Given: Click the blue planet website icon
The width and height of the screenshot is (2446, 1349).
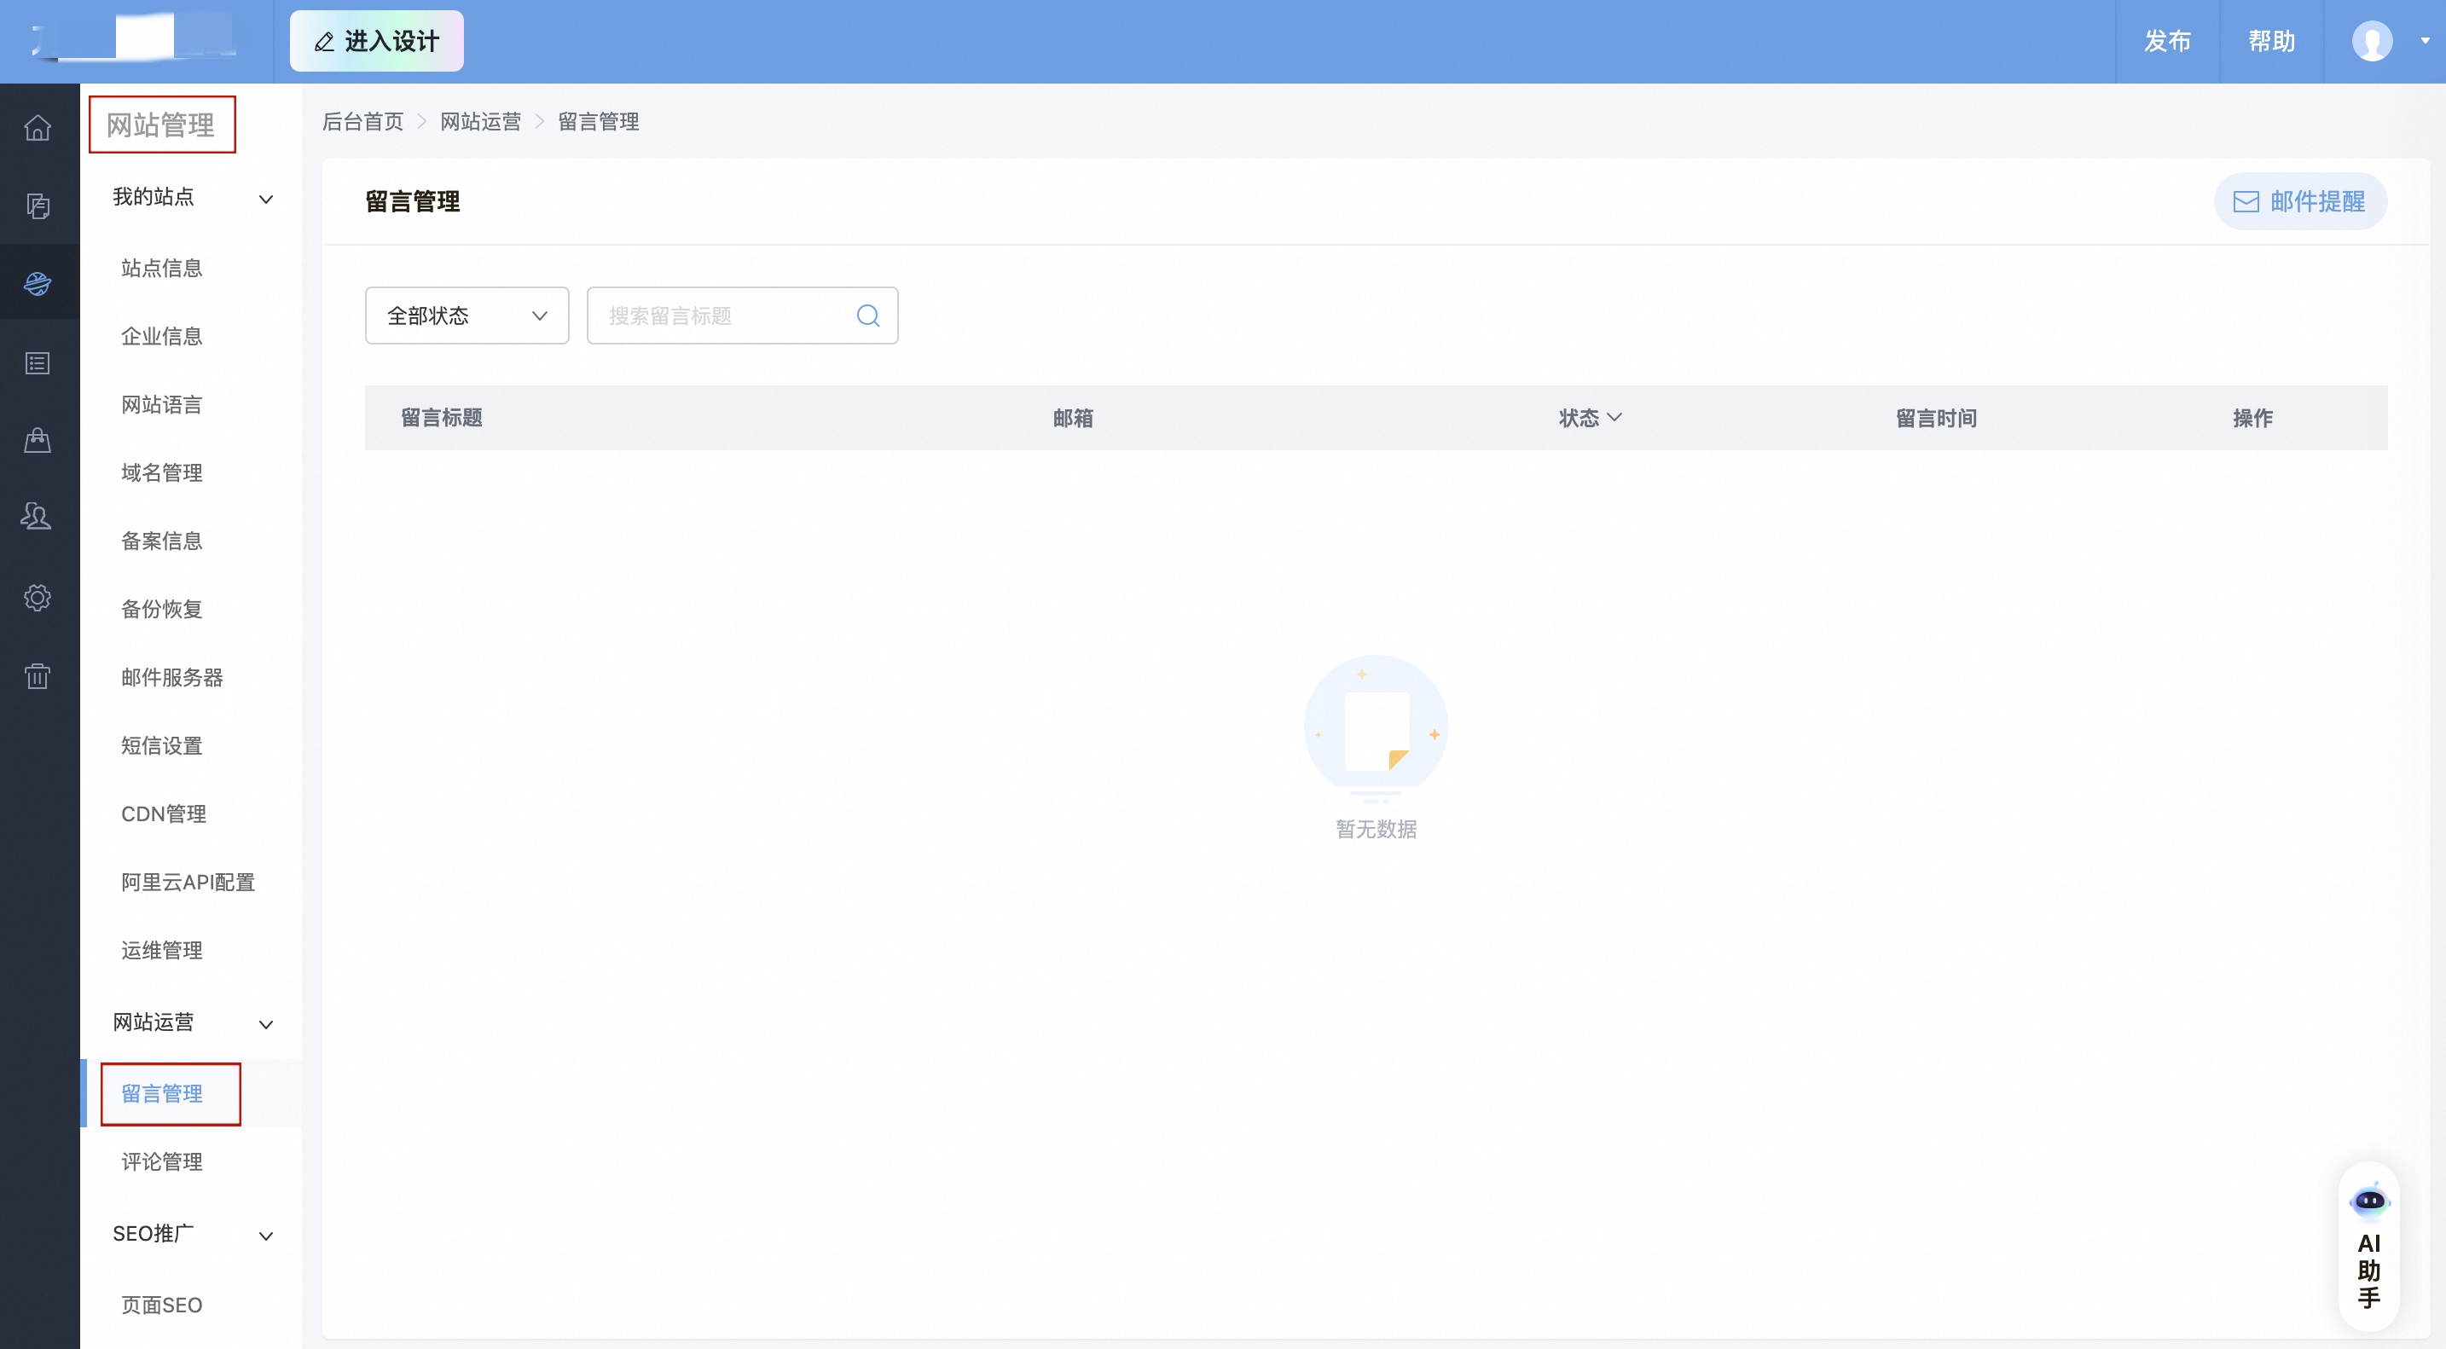Looking at the screenshot, I should coord(38,283).
